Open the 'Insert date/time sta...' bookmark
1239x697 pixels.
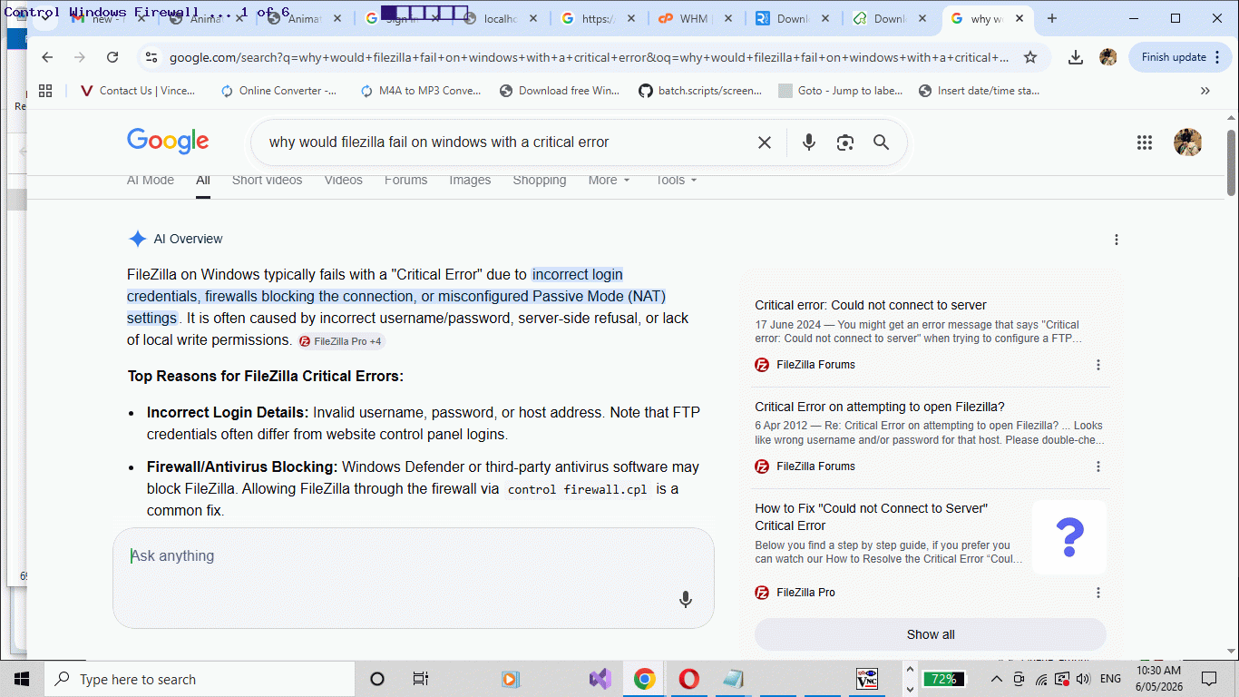(x=980, y=91)
